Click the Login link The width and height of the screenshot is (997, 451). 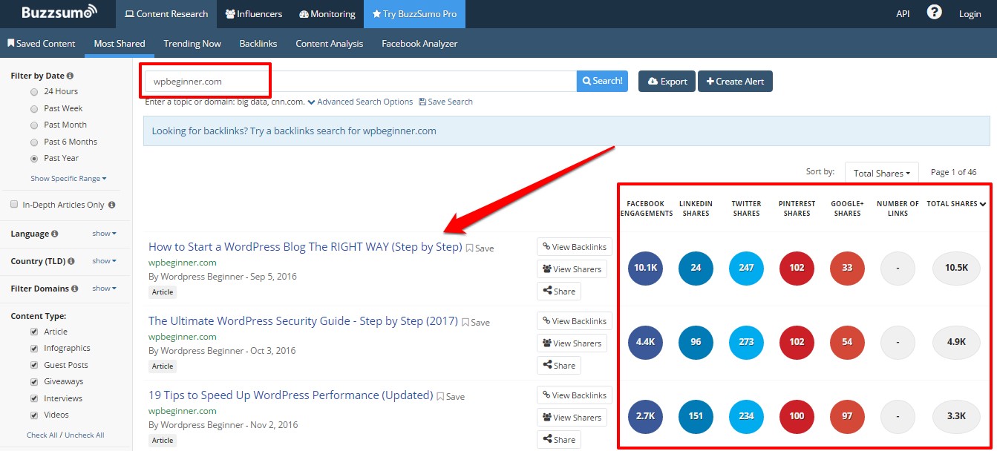[x=970, y=14]
